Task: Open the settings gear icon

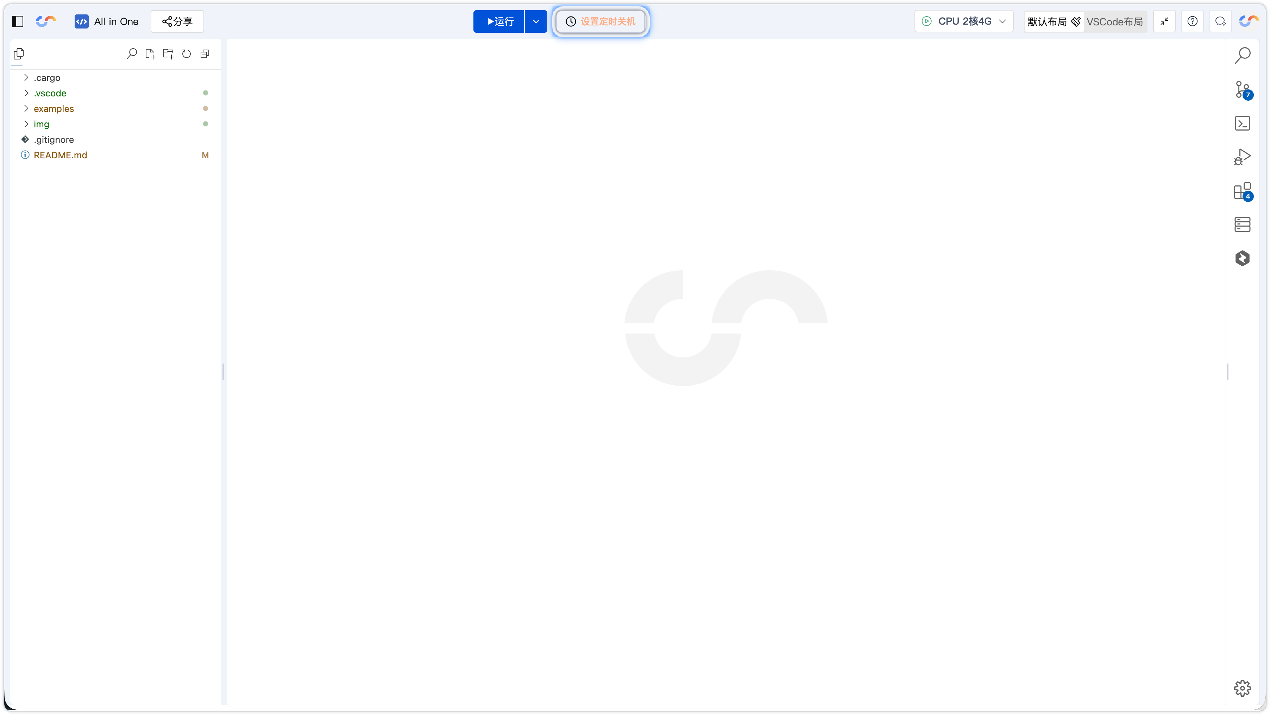Action: [1243, 688]
